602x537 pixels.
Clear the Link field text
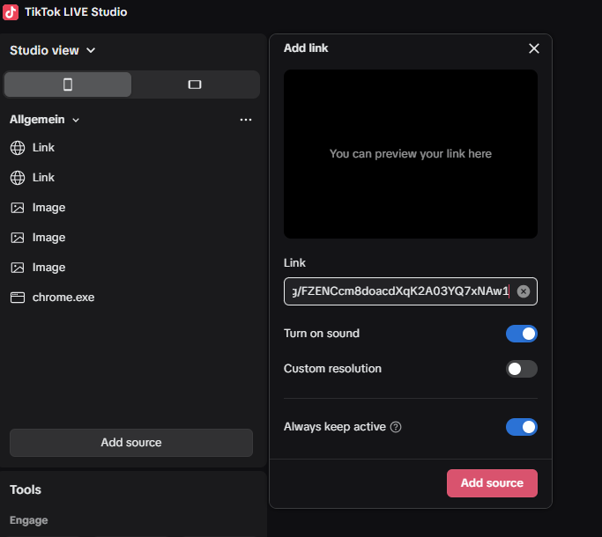pos(524,291)
